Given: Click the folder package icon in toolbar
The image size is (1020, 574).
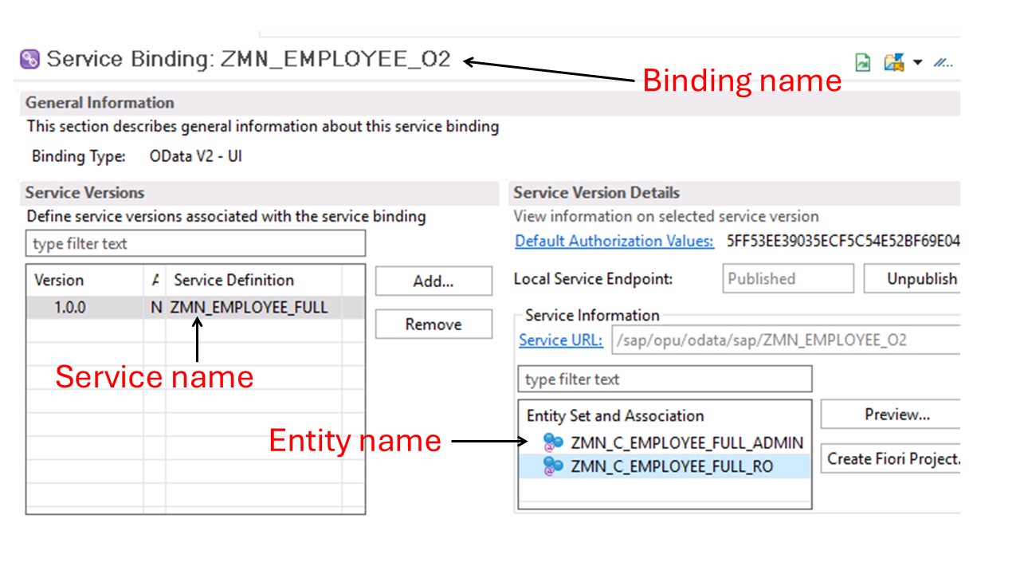Looking at the screenshot, I should 893,62.
